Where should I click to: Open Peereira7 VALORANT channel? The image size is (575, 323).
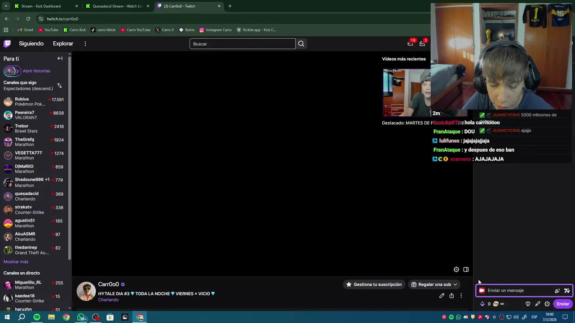(x=34, y=115)
